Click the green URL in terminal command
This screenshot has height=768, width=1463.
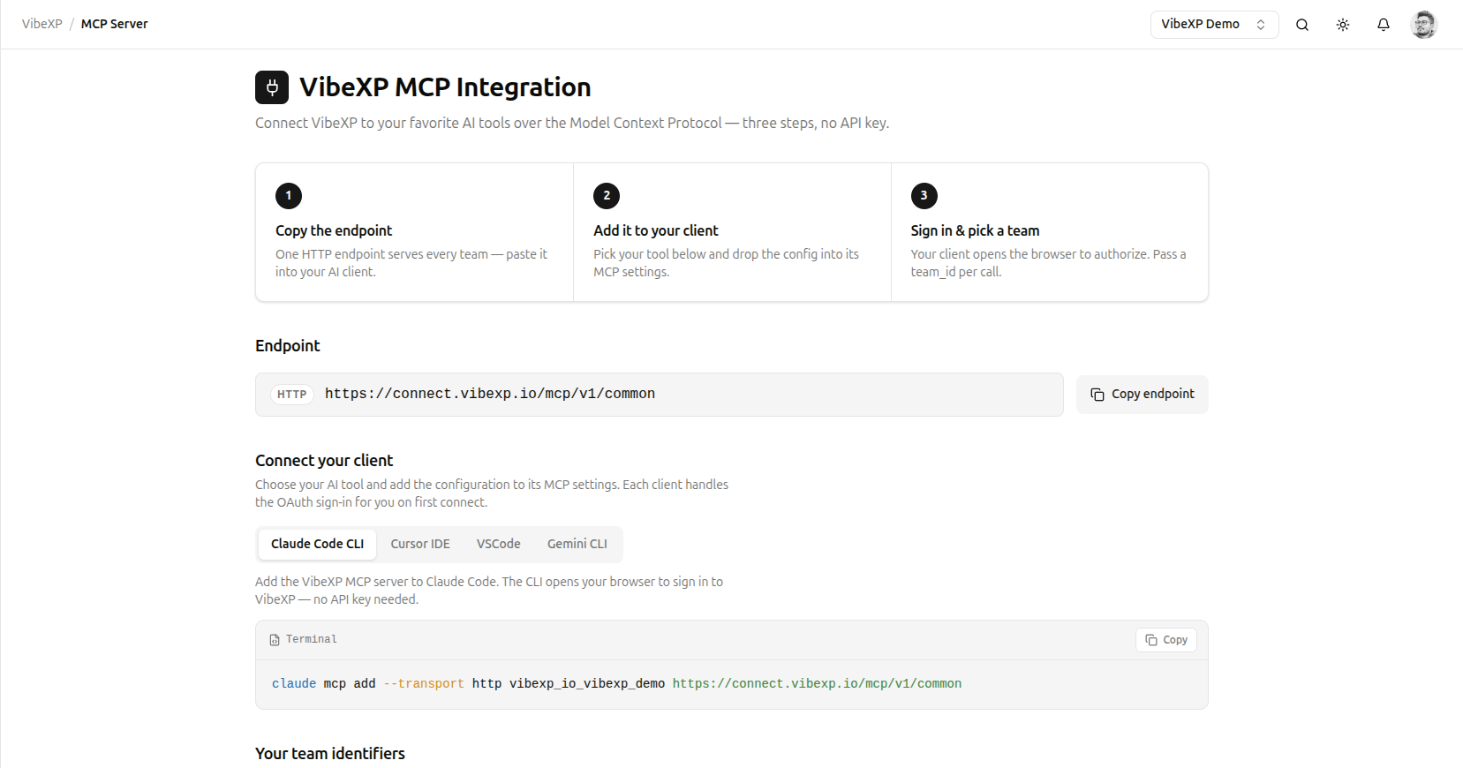coord(817,684)
